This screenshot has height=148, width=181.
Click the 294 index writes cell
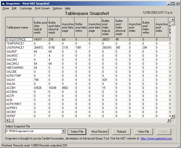[148, 48]
